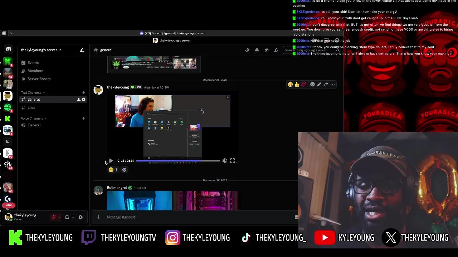This screenshot has height=257, width=458.
Task: Open server icon with 62 badge
Action: point(8,165)
